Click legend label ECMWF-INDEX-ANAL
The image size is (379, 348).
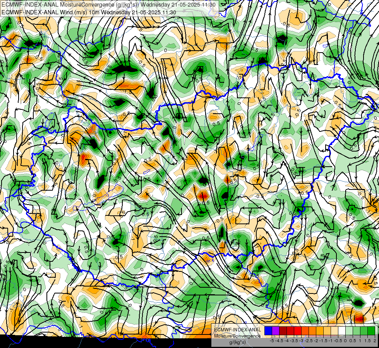(238, 330)
